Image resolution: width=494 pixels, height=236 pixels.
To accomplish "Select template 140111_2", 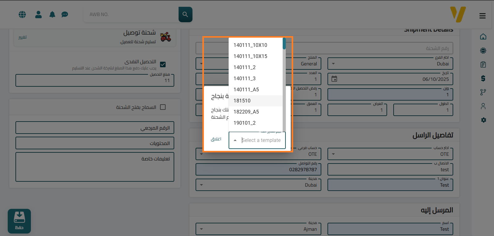I will (255, 67).
